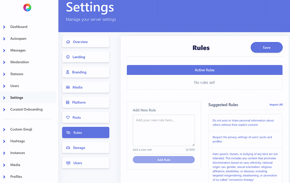The width and height of the screenshot is (290, 183).
Task: Select the privacy settings suggested rule
Action: (242, 139)
